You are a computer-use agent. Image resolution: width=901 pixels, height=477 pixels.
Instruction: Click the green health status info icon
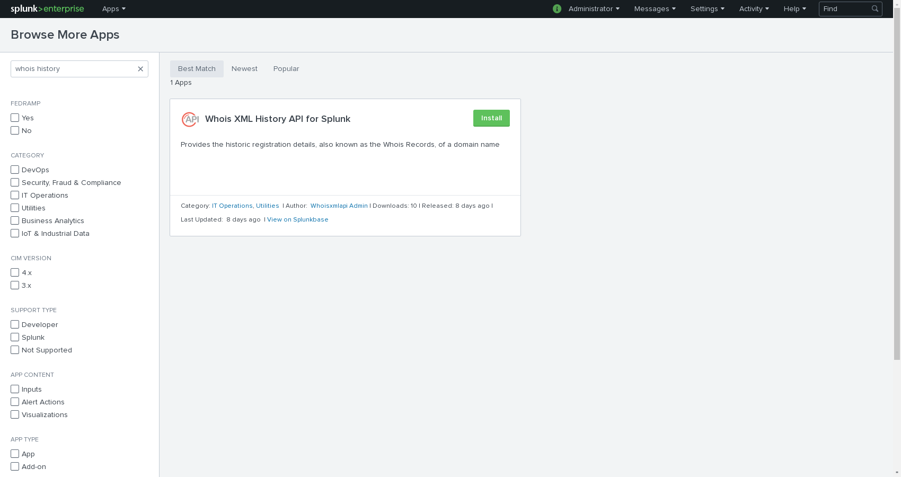557,9
